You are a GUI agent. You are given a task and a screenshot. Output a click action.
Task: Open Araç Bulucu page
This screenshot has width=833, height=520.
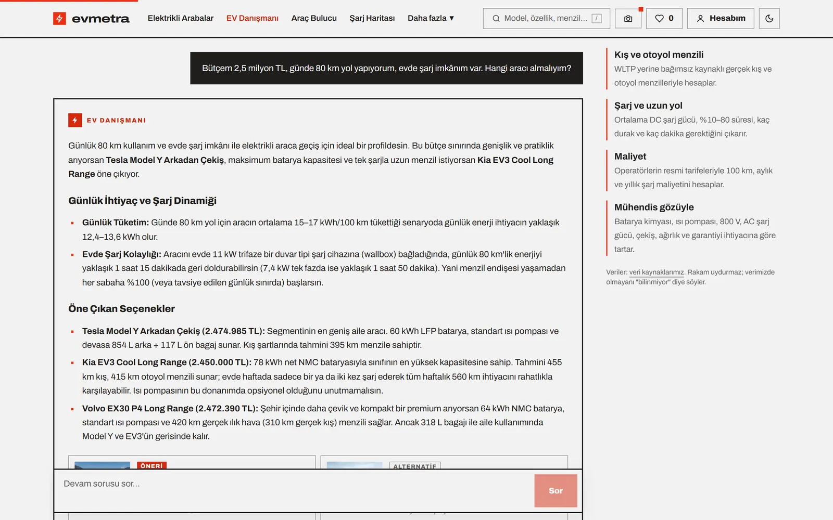[314, 18]
